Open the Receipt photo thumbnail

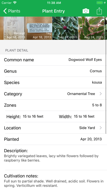pyautogui.click(x=13, y=28)
